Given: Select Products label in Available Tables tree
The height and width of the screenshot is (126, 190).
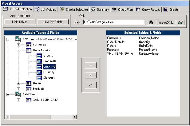Looking at the screenshot, I should 38,89.
